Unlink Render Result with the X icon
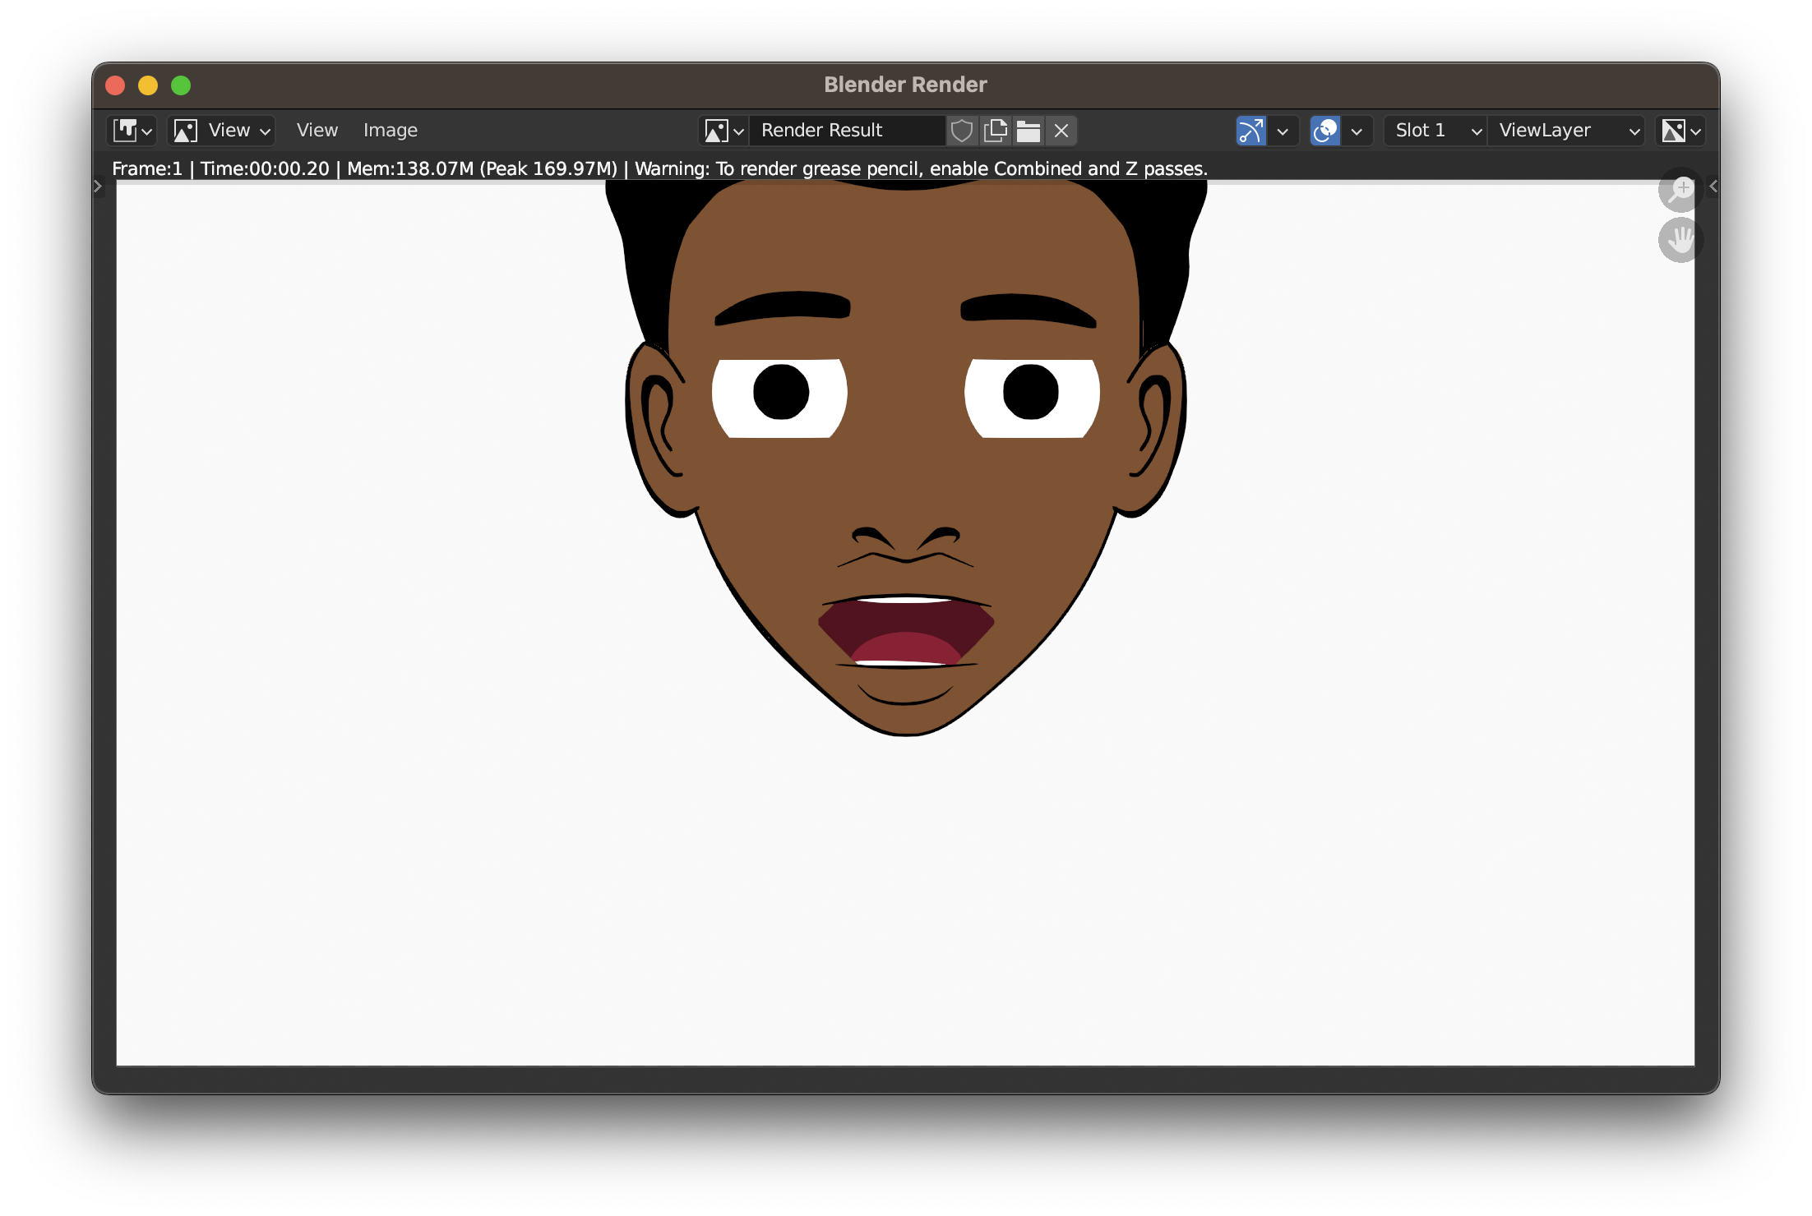Image resolution: width=1812 pixels, height=1216 pixels. [x=1061, y=131]
